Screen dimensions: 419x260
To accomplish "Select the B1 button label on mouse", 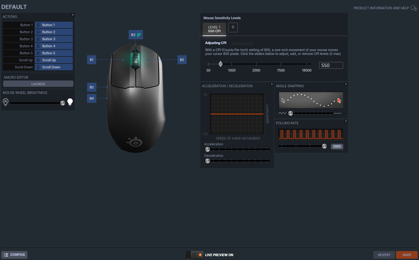I will coord(92,60).
